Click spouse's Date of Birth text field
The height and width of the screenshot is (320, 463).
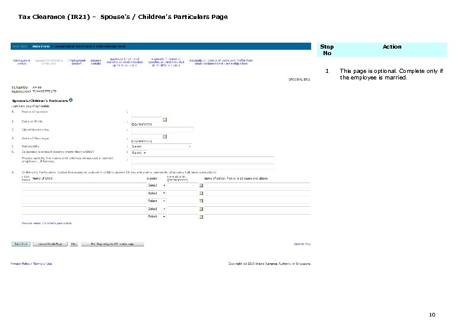coord(147,120)
